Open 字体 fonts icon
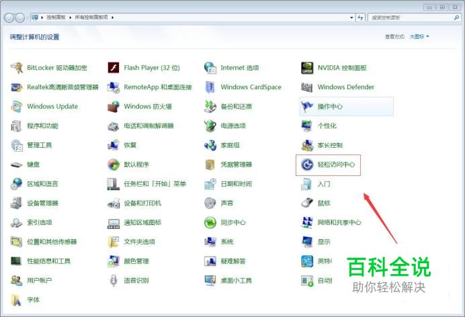The image size is (465, 317). [17, 300]
